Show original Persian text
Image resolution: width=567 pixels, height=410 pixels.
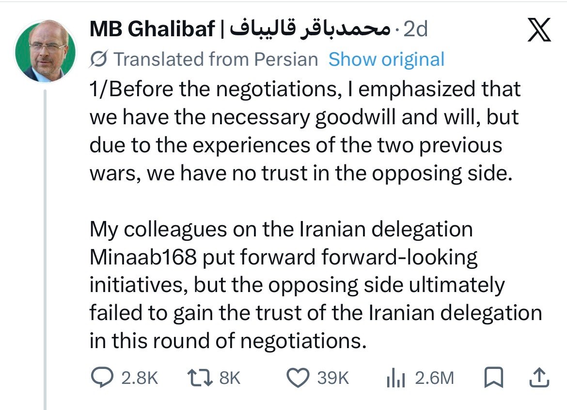click(386, 59)
